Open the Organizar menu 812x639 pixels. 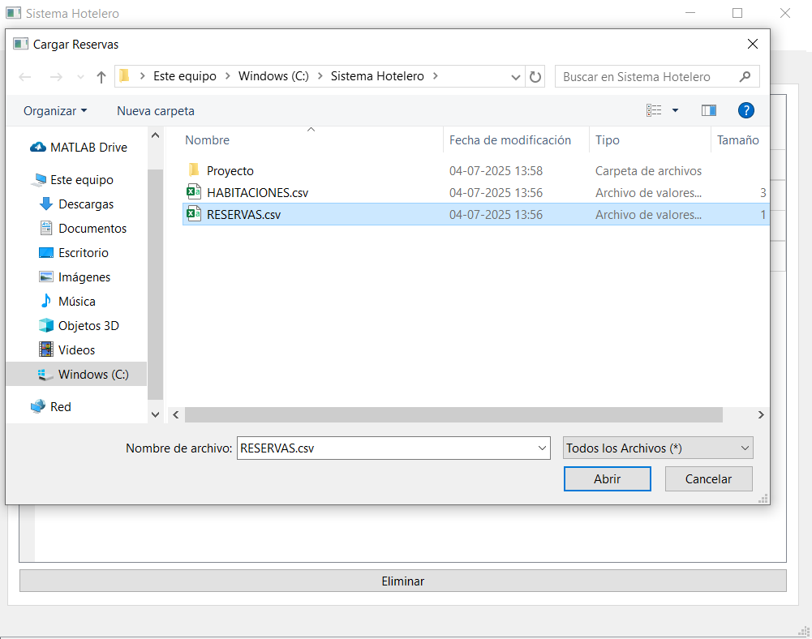(x=55, y=111)
